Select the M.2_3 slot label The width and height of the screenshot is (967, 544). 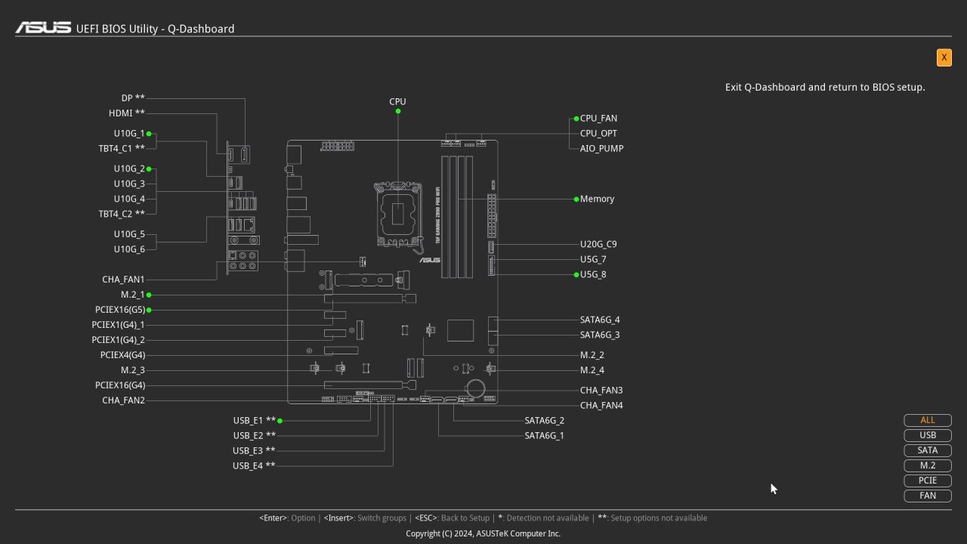pos(132,370)
